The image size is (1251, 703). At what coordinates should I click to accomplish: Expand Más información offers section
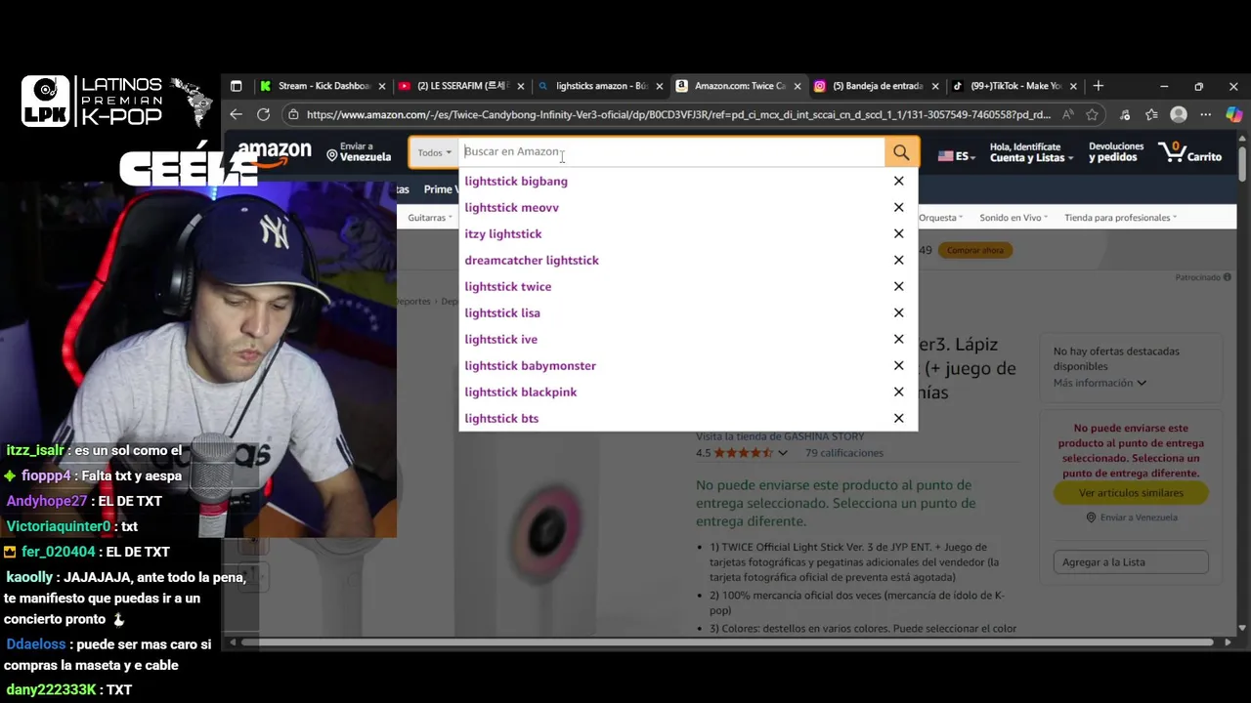coord(1100,383)
